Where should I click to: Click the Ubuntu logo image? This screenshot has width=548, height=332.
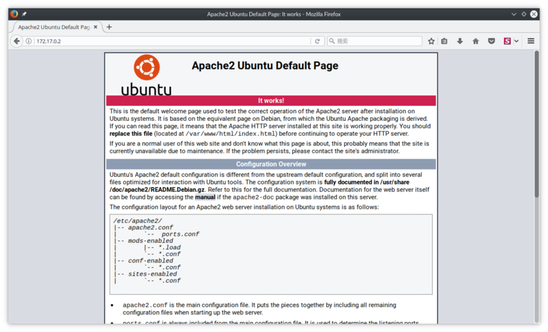point(146,75)
